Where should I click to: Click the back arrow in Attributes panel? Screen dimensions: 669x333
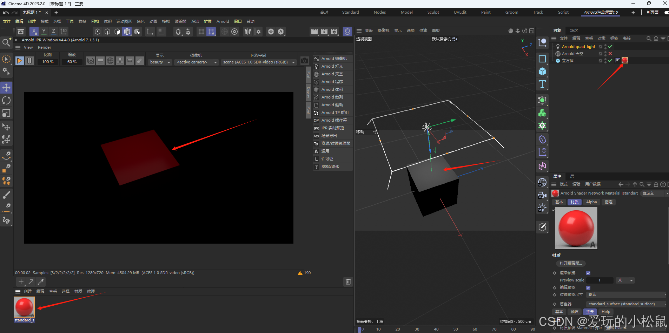(x=621, y=184)
